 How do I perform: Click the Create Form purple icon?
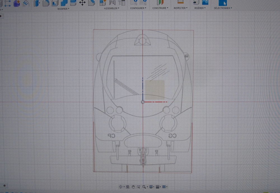[17, 4]
